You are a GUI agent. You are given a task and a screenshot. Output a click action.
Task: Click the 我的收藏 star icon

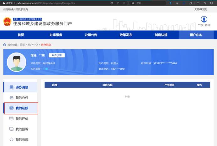12,139
